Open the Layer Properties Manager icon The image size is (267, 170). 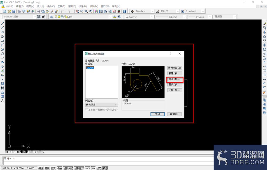51,17
